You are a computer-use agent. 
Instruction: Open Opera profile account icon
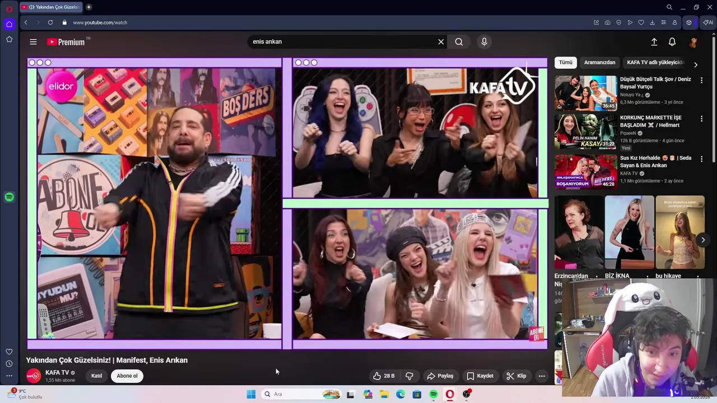click(674, 22)
